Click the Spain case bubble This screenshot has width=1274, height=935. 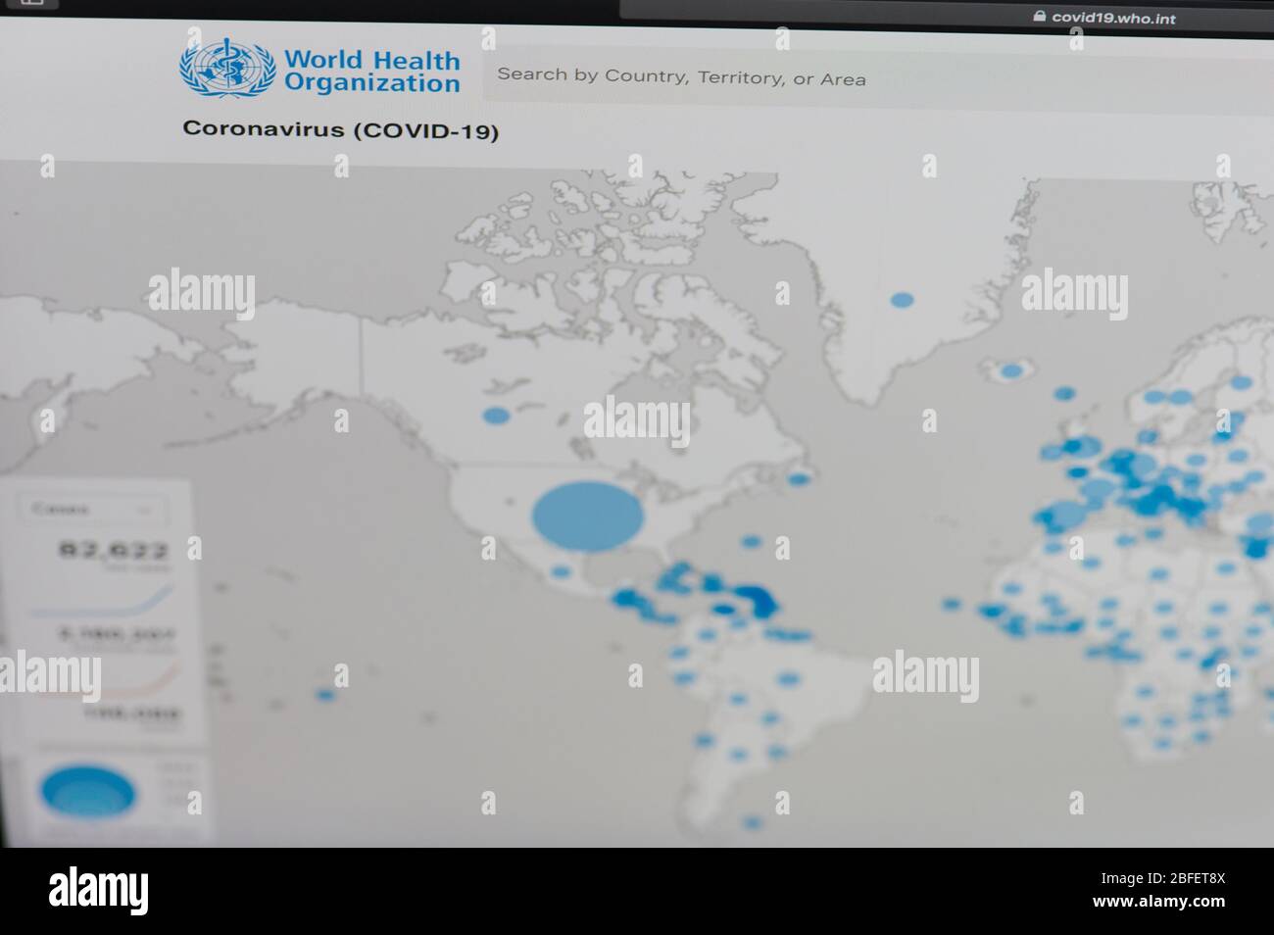pyautogui.click(x=1066, y=514)
